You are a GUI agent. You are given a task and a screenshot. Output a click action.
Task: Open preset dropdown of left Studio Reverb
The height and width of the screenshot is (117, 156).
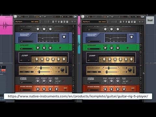26,90
